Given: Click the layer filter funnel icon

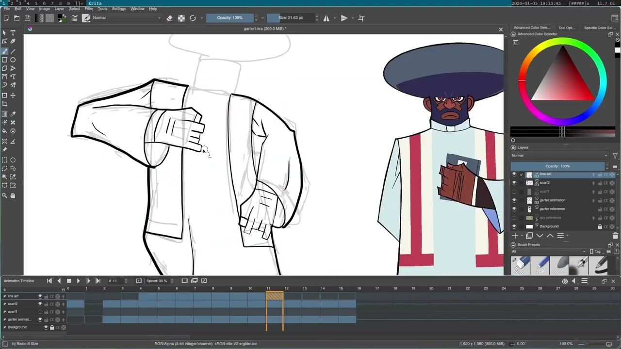Looking at the screenshot, I should click(615, 156).
